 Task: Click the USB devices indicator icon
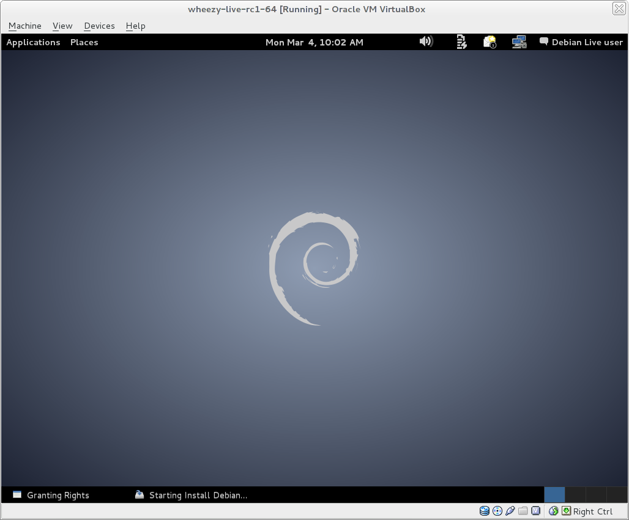(x=510, y=511)
